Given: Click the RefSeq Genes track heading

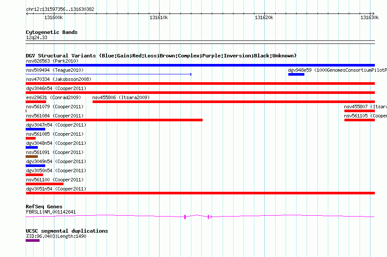Looking at the screenshot, I should [x=44, y=207].
